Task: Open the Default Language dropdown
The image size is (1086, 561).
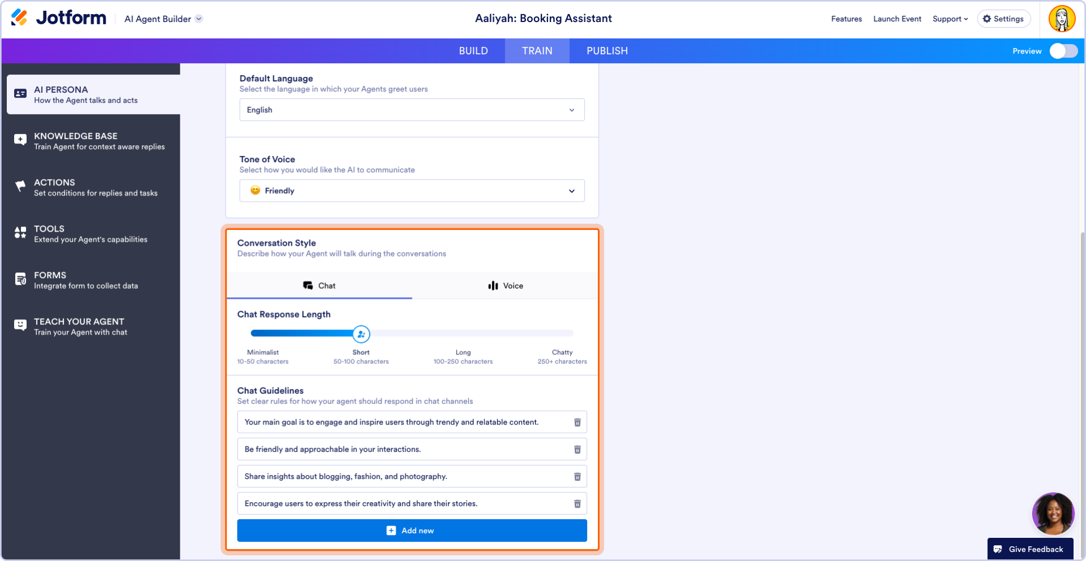Action: coord(412,110)
